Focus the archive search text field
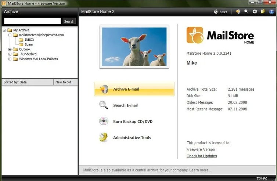The image size is (277, 181). [x=32, y=21]
